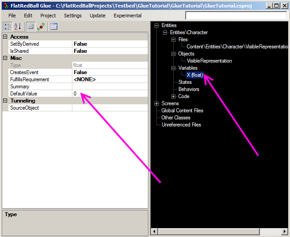Collapse the Tunneling property category
Viewport: 290px width, 237px height.
[5, 101]
